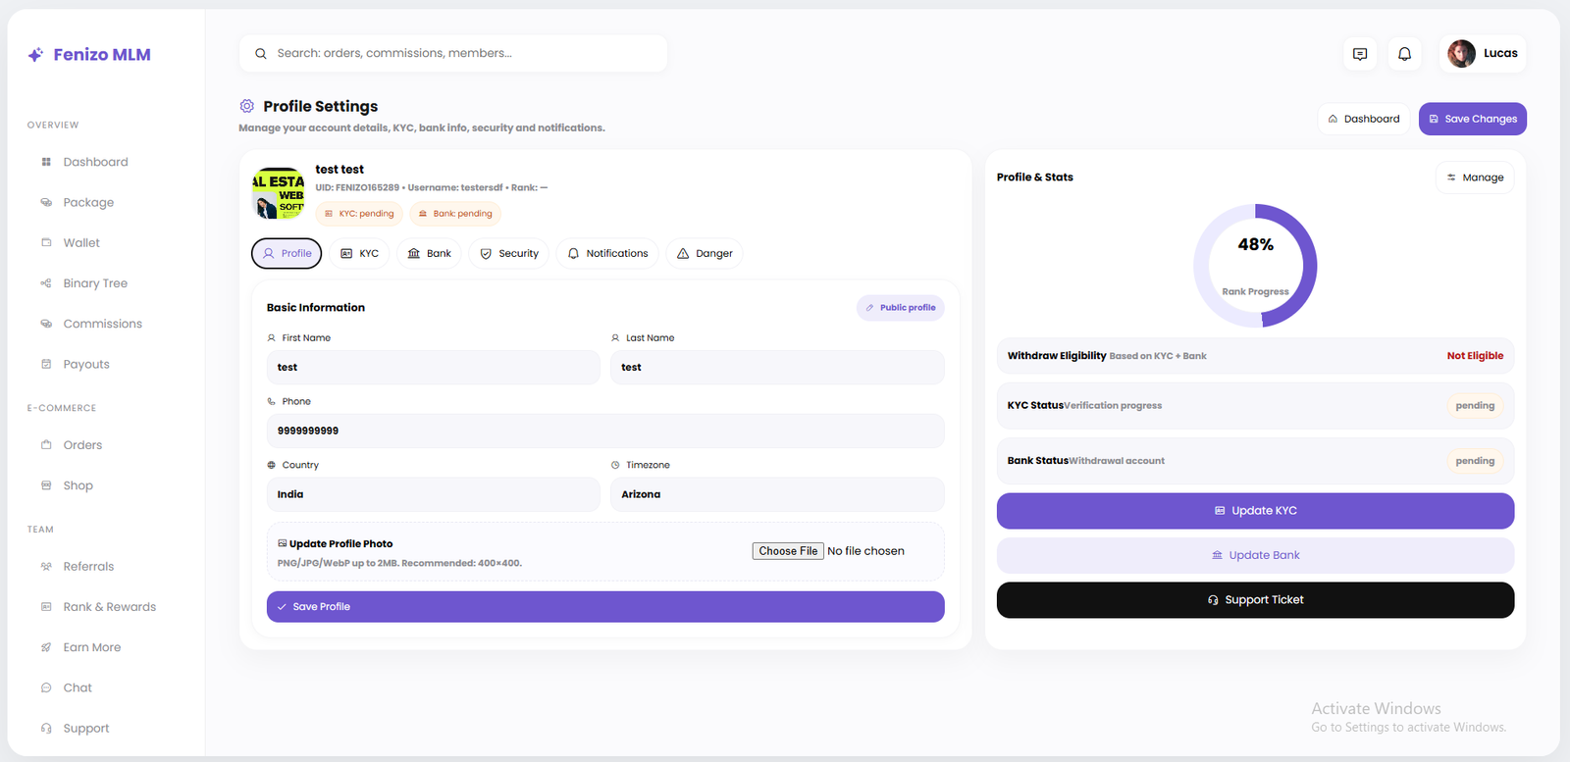The image size is (1570, 762).
Task: Open Wallet from the sidebar
Action: point(81,243)
